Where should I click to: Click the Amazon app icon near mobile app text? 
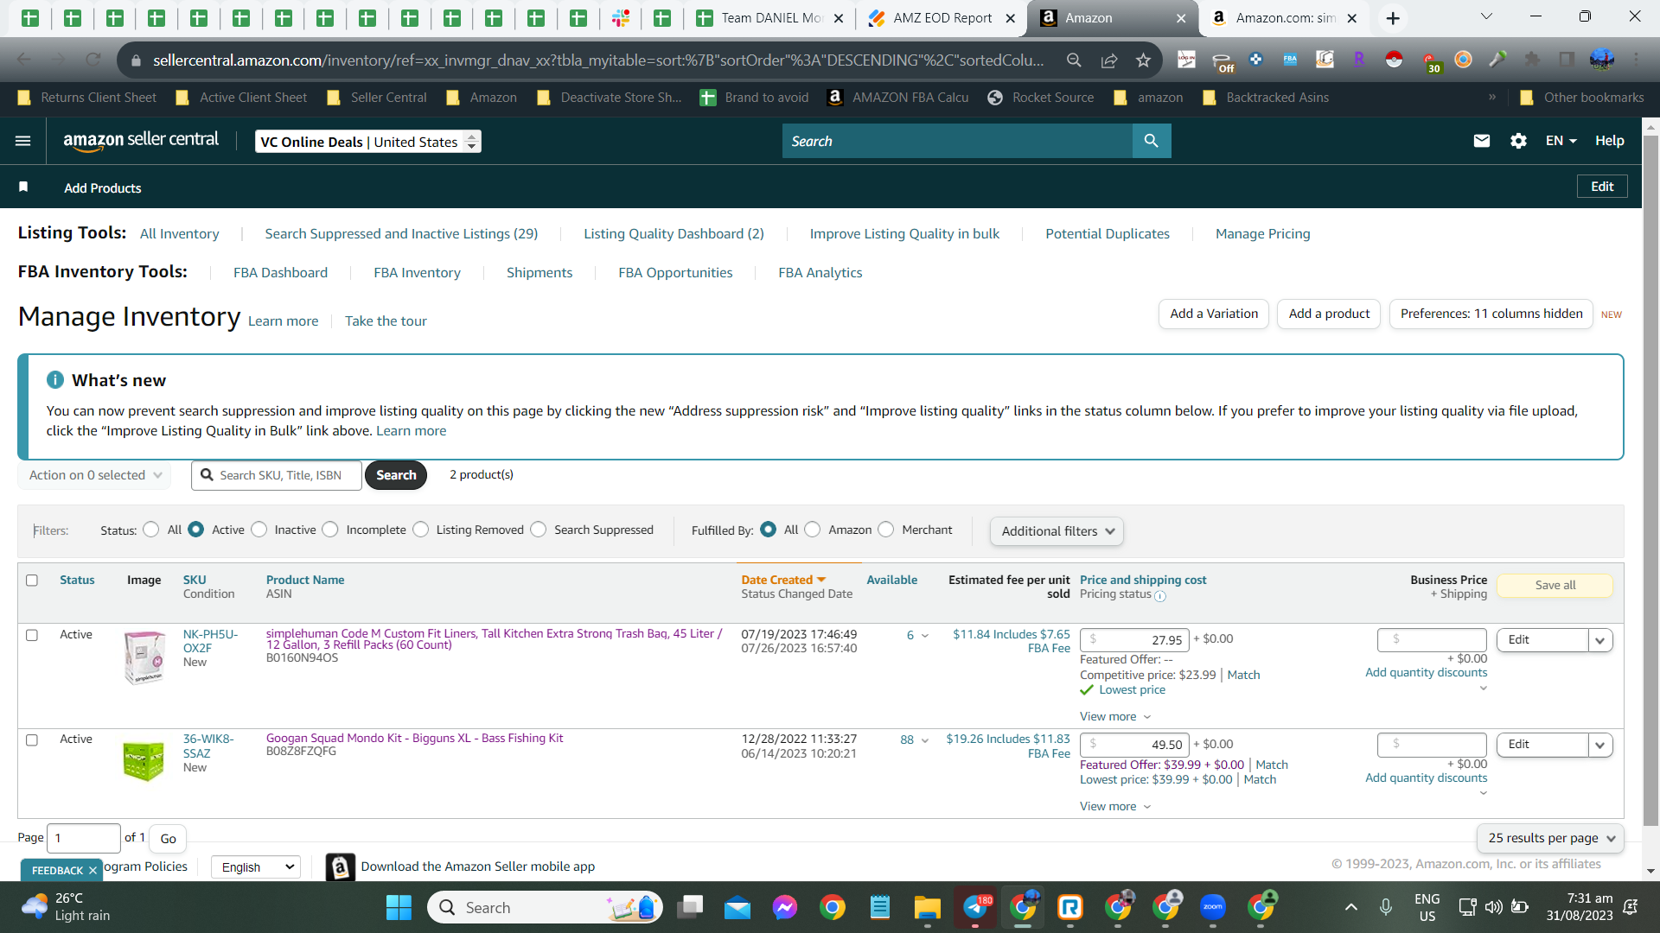(x=341, y=866)
